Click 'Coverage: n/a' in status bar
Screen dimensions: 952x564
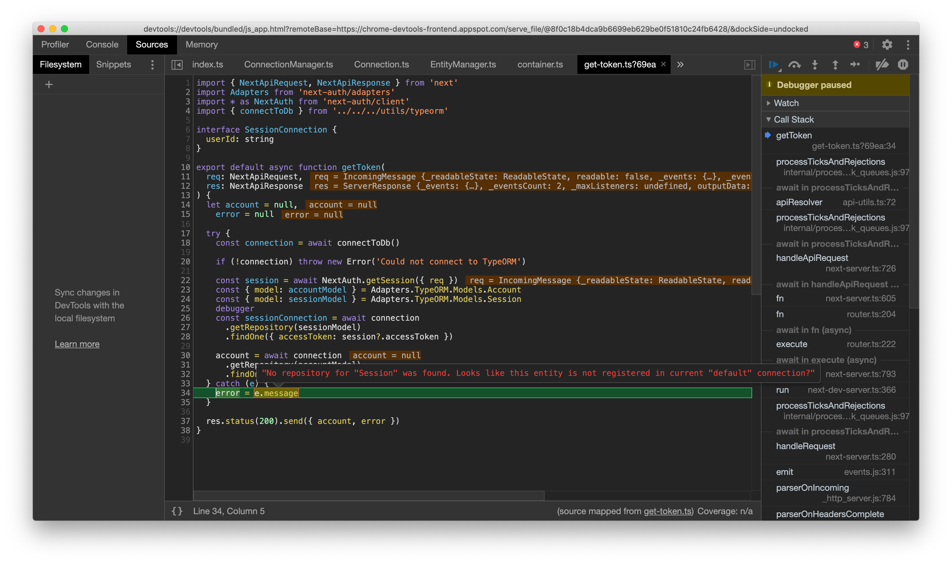[725, 511]
